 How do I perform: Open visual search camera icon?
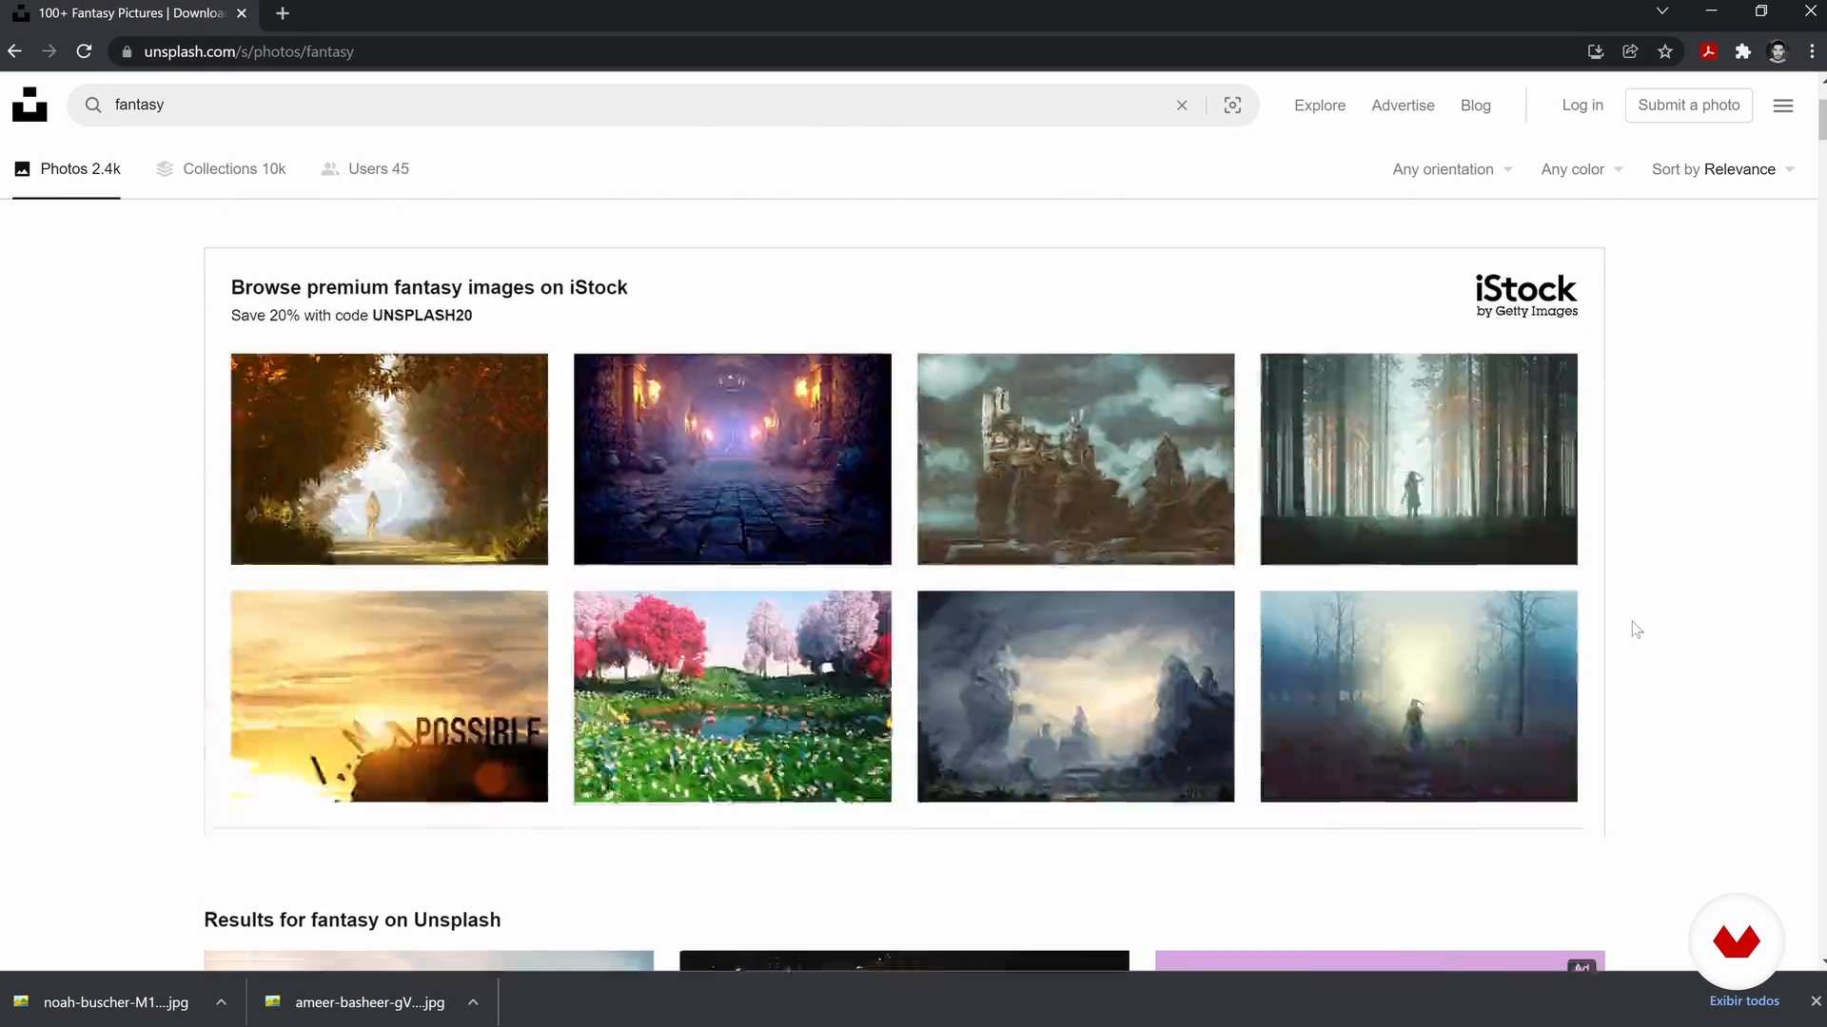click(1232, 105)
